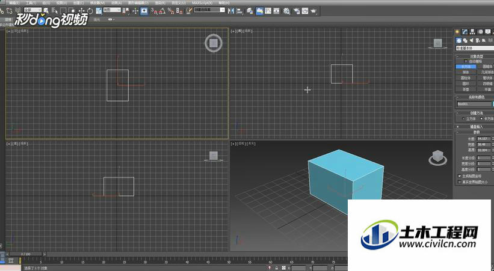Open the Motion panel tab icon

[480, 31]
